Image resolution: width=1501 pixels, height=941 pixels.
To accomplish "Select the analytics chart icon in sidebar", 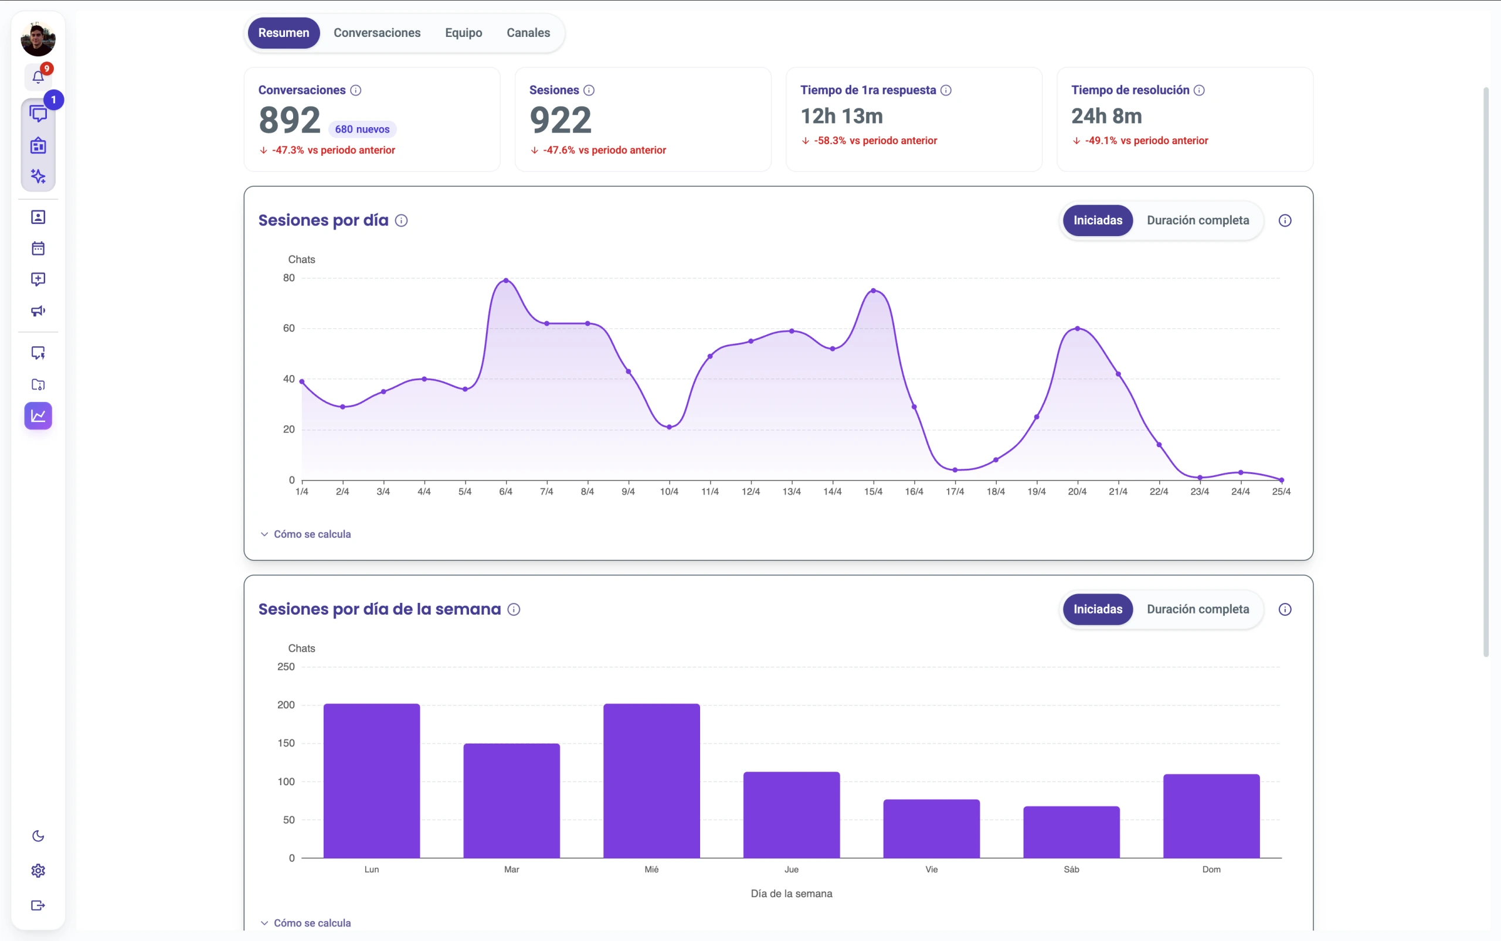I will coord(38,416).
